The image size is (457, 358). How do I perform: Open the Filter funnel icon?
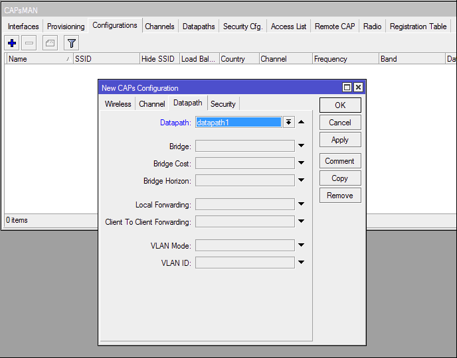(71, 43)
